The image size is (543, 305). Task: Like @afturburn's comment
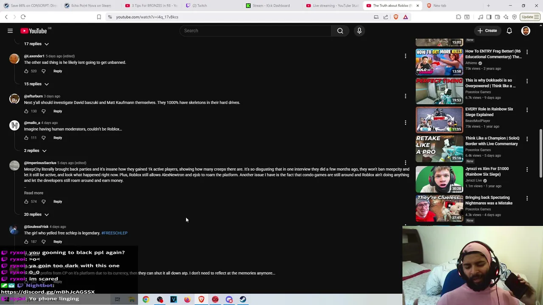pos(26,111)
